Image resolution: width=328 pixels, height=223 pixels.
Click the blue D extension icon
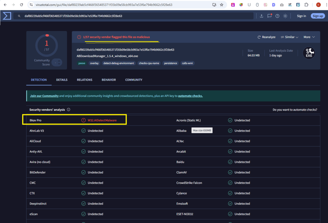(274, 4)
